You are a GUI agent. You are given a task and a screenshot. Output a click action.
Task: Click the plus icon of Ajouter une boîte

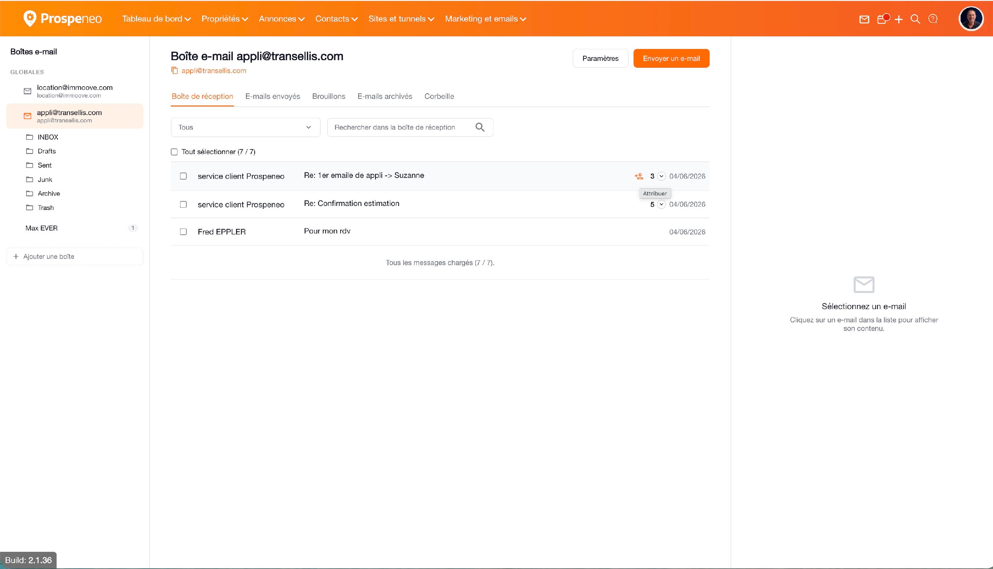[x=16, y=256]
